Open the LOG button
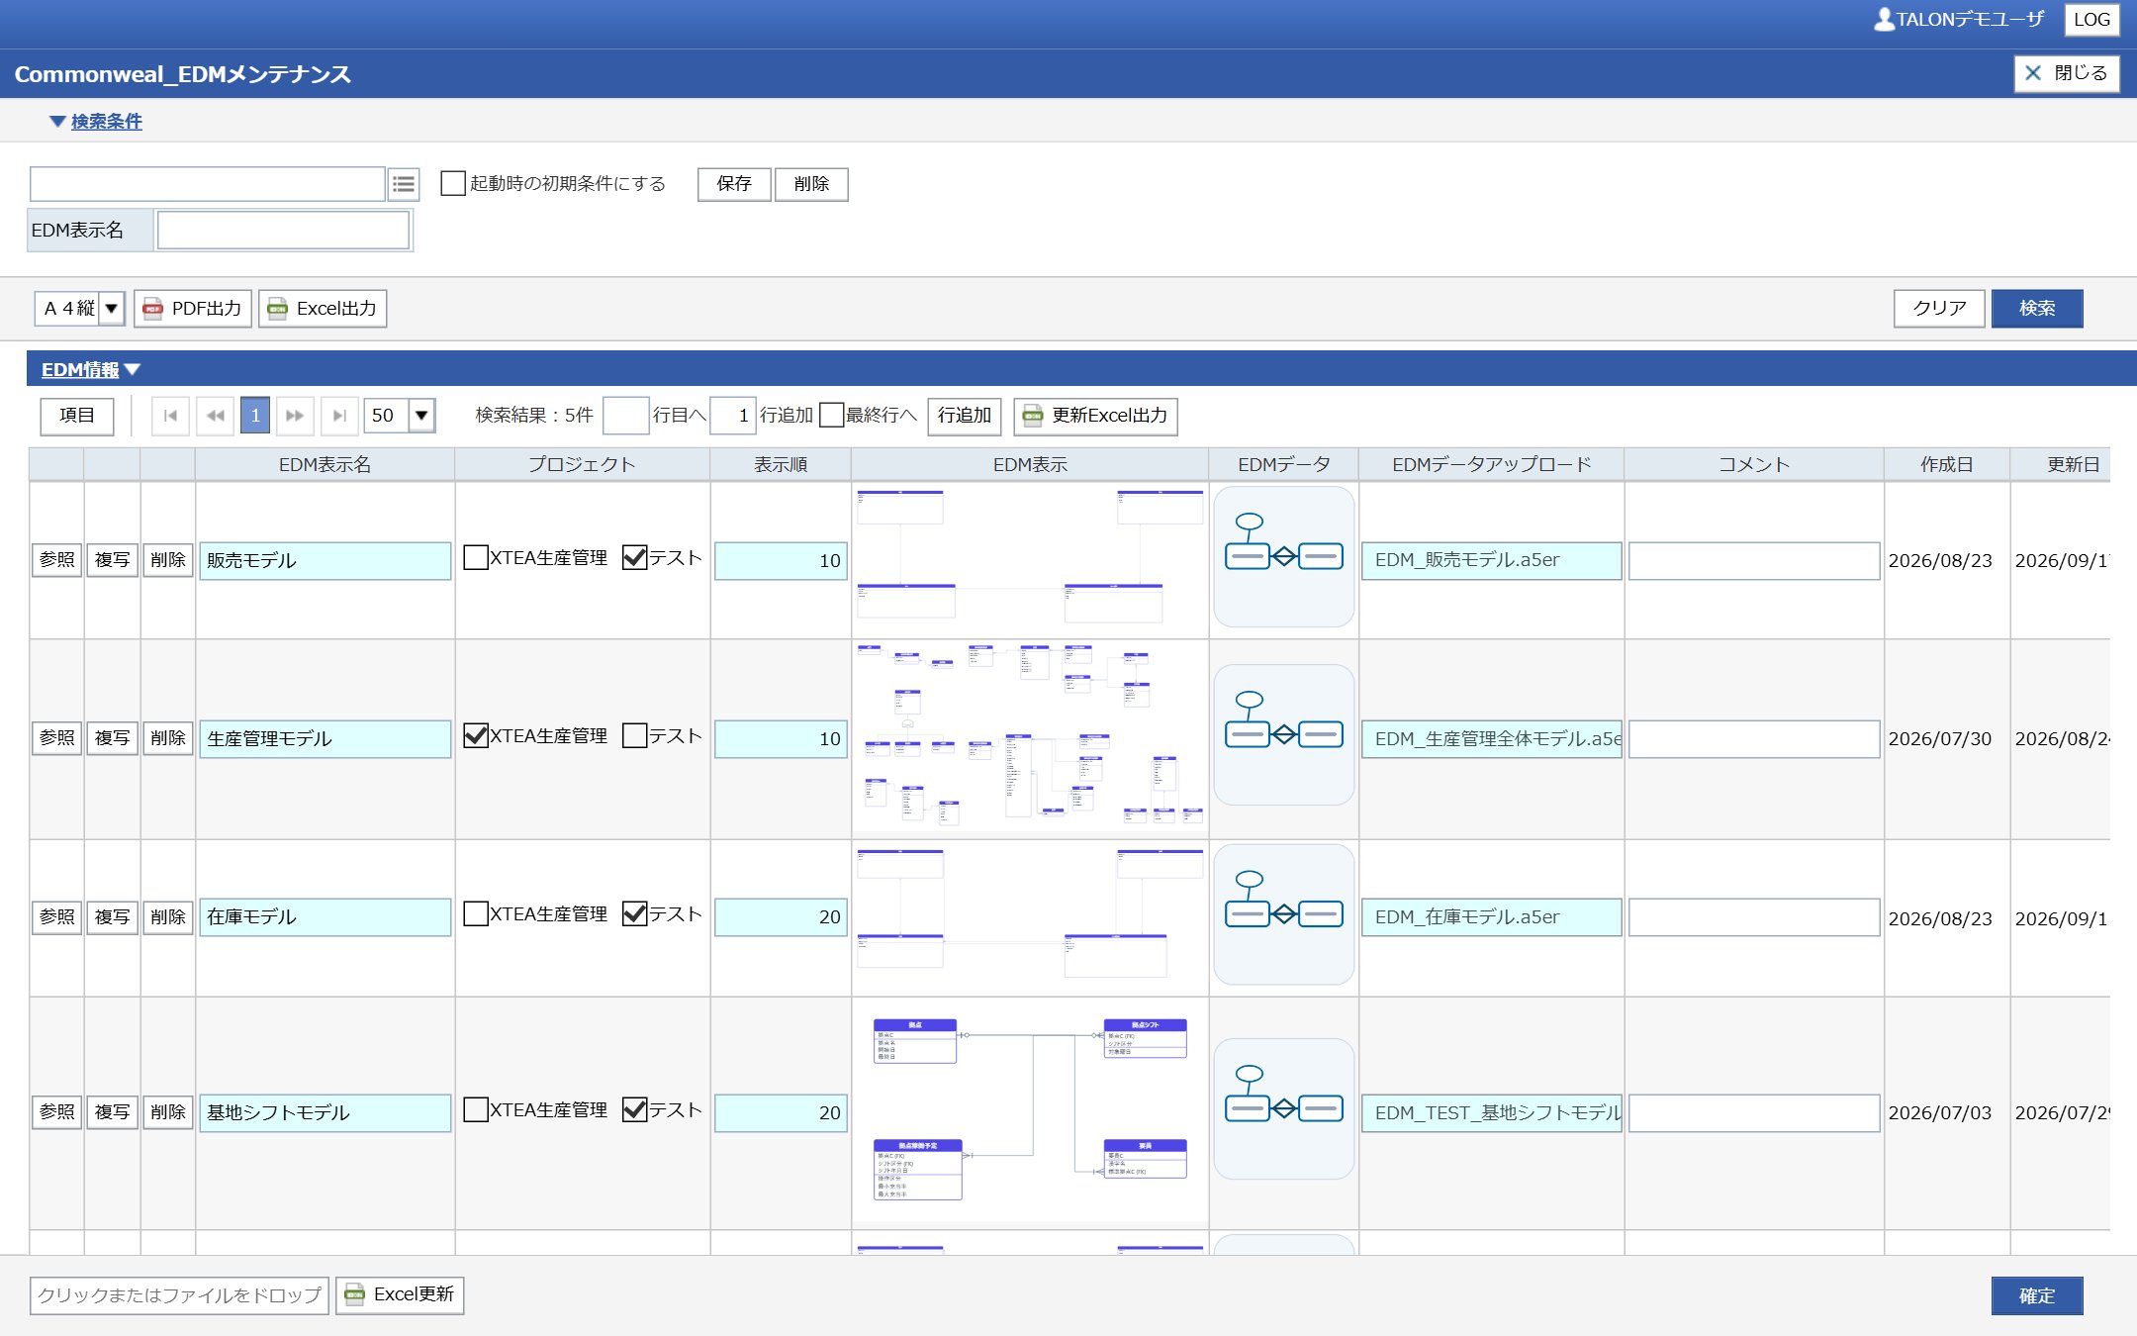Screen dimensions: 2137x1336 click(2091, 20)
